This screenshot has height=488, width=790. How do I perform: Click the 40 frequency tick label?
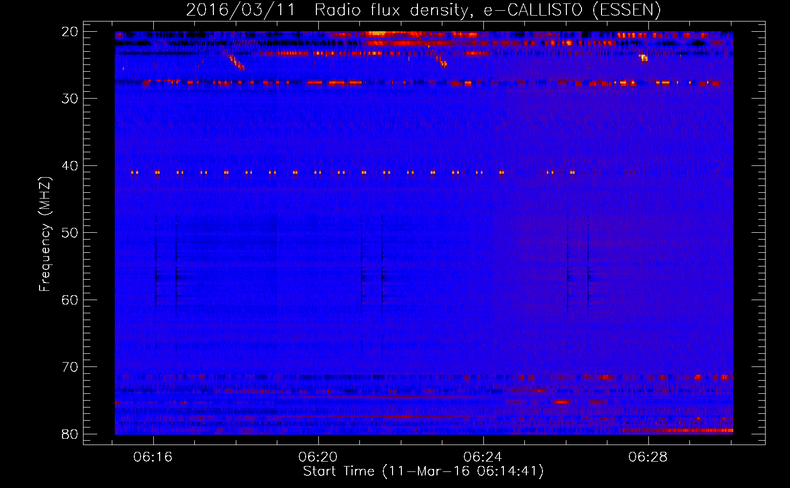tap(70, 166)
